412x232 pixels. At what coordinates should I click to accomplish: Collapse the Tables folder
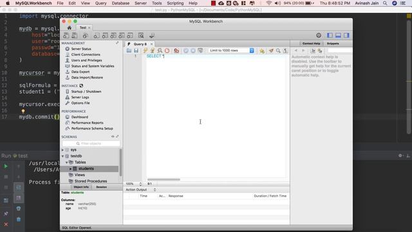67,162
